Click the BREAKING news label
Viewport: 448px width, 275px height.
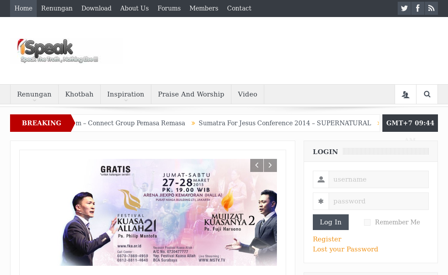click(42, 123)
